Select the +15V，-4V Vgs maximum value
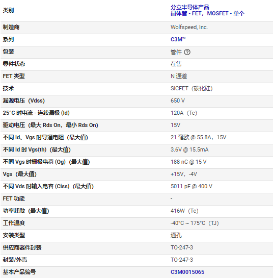 click(183, 174)
